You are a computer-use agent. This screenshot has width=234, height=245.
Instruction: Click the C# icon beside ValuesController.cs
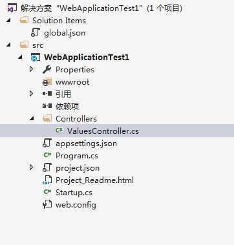coord(59,131)
